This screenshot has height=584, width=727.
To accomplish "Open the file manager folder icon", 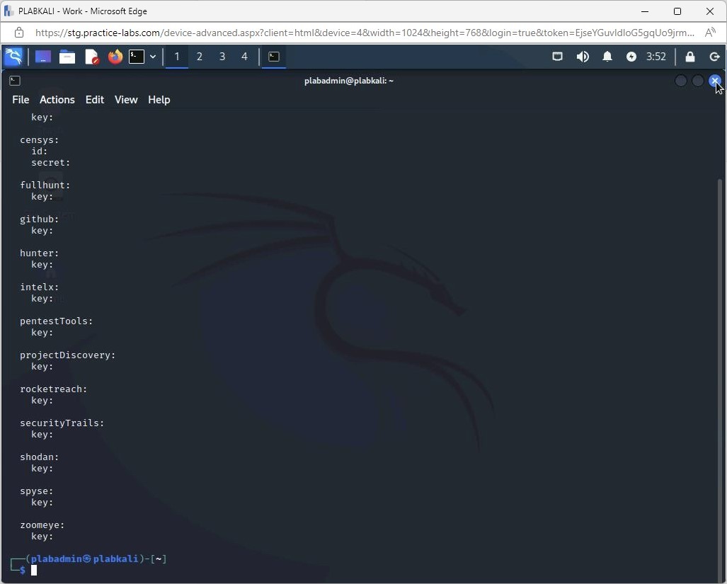I will pyautogui.click(x=67, y=57).
